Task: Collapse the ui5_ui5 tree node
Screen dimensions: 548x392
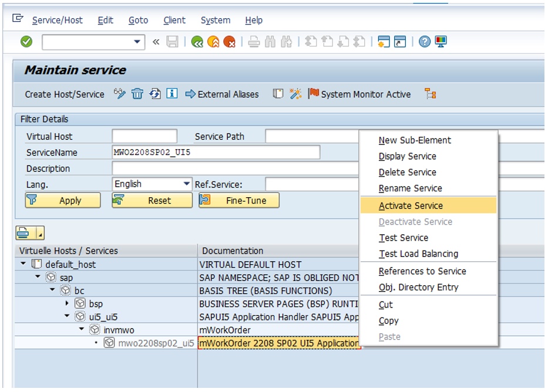Action: pos(67,316)
